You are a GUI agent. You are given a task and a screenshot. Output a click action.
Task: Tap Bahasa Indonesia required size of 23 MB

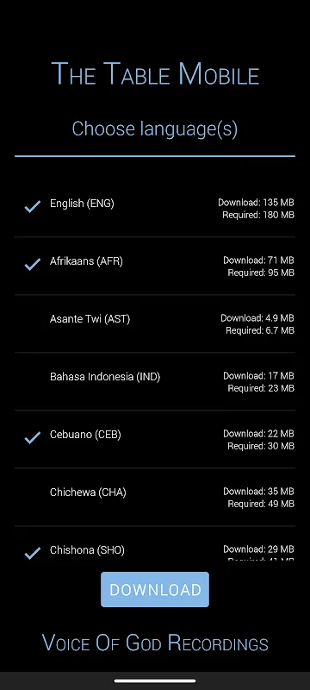261,388
